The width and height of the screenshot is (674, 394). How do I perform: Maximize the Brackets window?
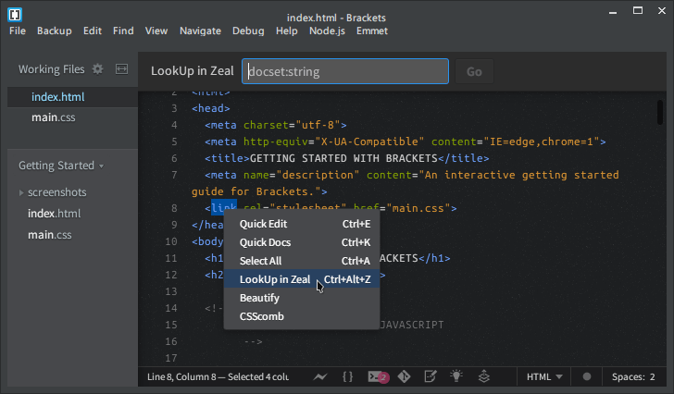click(638, 11)
